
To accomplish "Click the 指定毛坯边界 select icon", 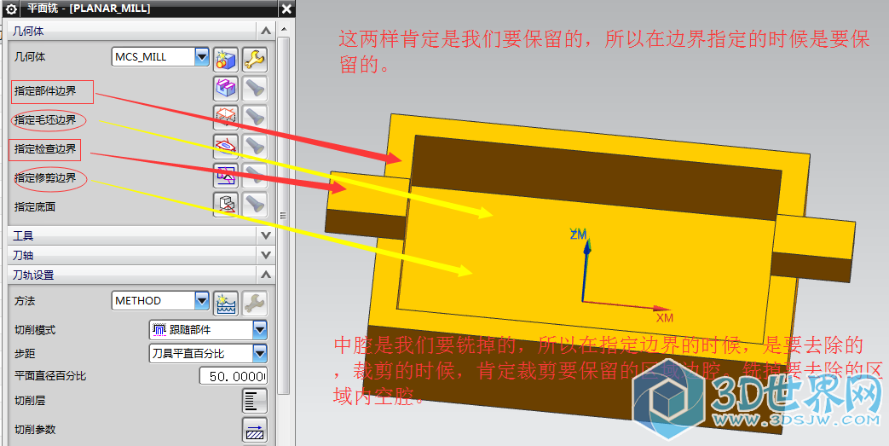I will (226, 118).
